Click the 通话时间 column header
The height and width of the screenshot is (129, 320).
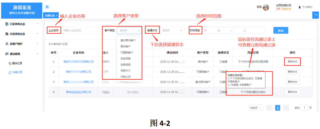[172, 52]
